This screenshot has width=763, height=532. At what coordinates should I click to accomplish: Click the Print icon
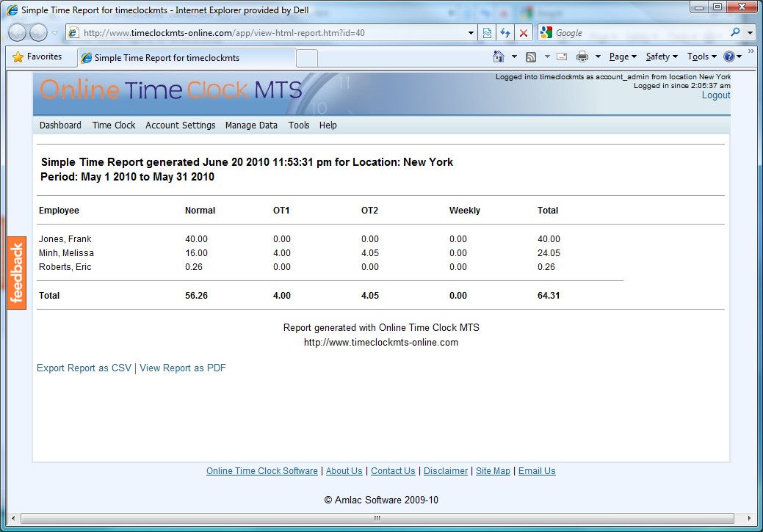click(x=582, y=57)
